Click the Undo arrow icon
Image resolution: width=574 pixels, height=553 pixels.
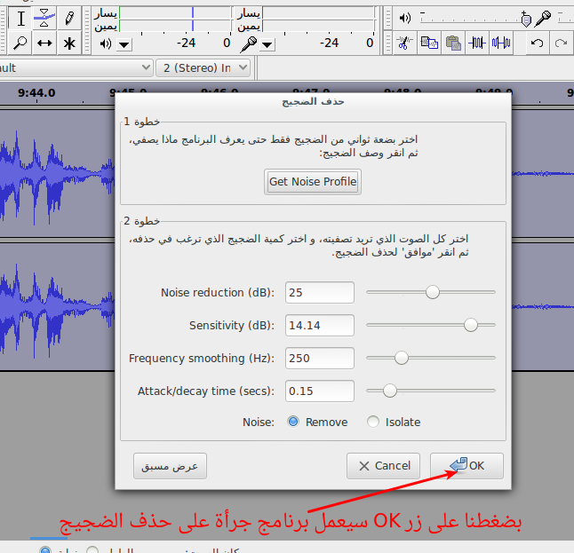537,43
